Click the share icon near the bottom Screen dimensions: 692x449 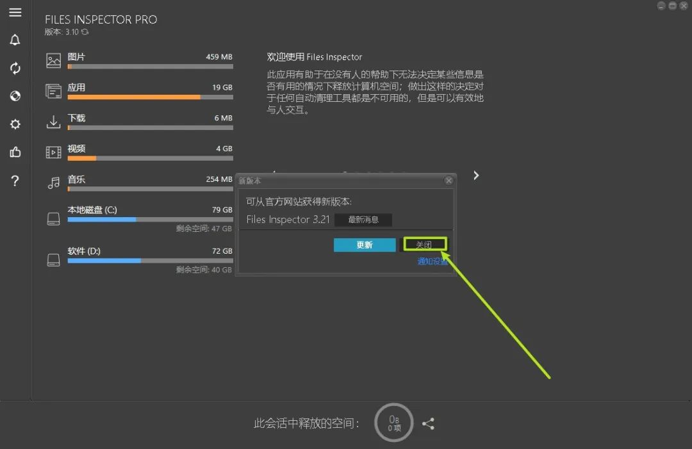(428, 423)
